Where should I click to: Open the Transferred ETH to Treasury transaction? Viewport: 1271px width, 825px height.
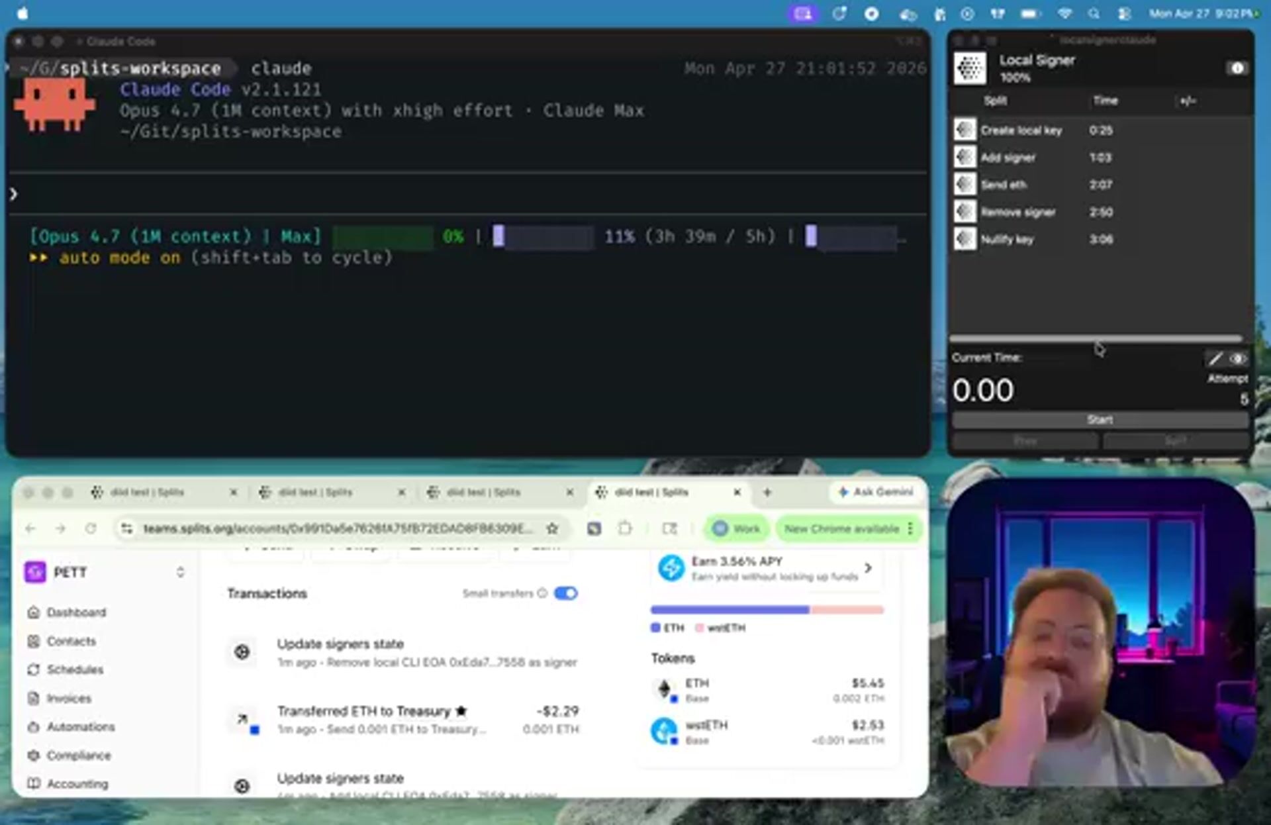tap(403, 720)
